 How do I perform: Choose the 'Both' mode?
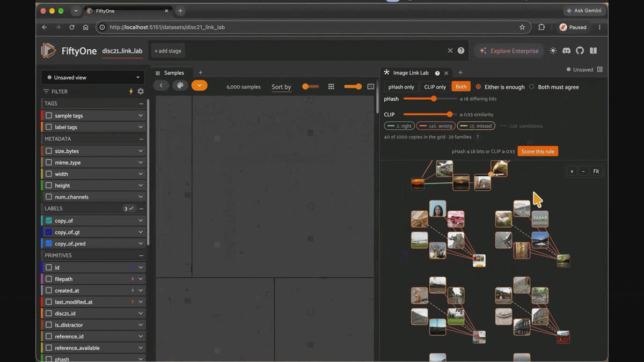coord(461,87)
